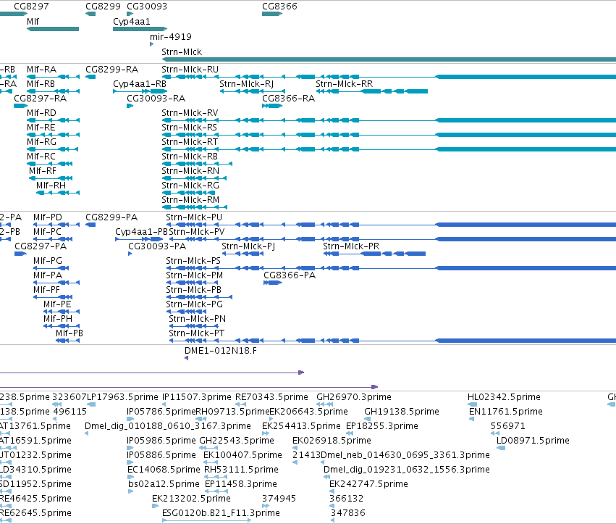Click the Strn-Mlck-PM protein label

195,275
